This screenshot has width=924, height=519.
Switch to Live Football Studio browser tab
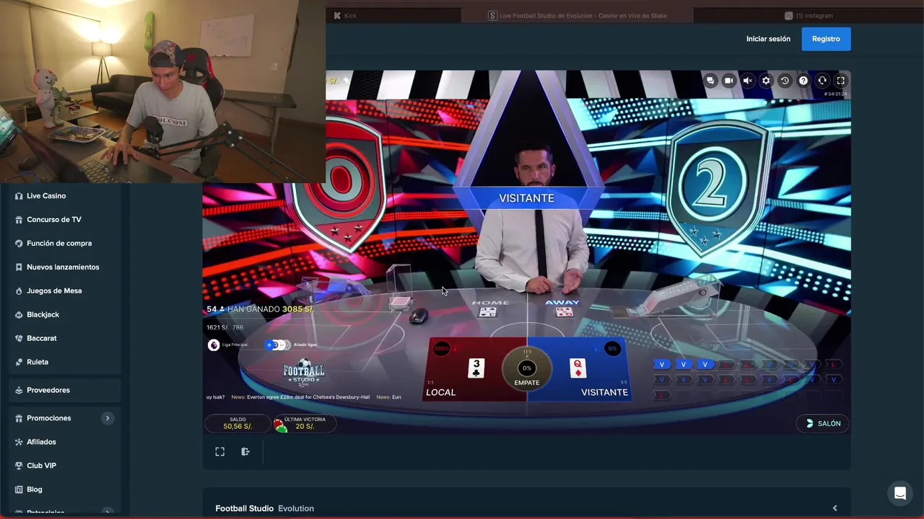[577, 15]
